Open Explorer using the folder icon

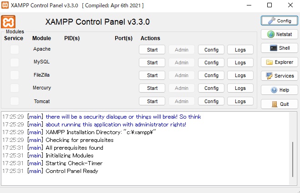coord(279,62)
